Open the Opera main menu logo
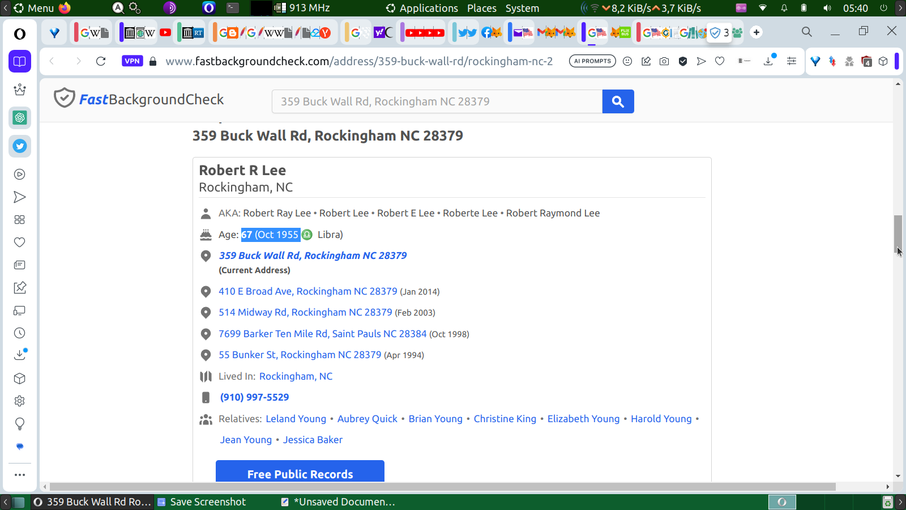The width and height of the screenshot is (906, 510). pos(20,34)
